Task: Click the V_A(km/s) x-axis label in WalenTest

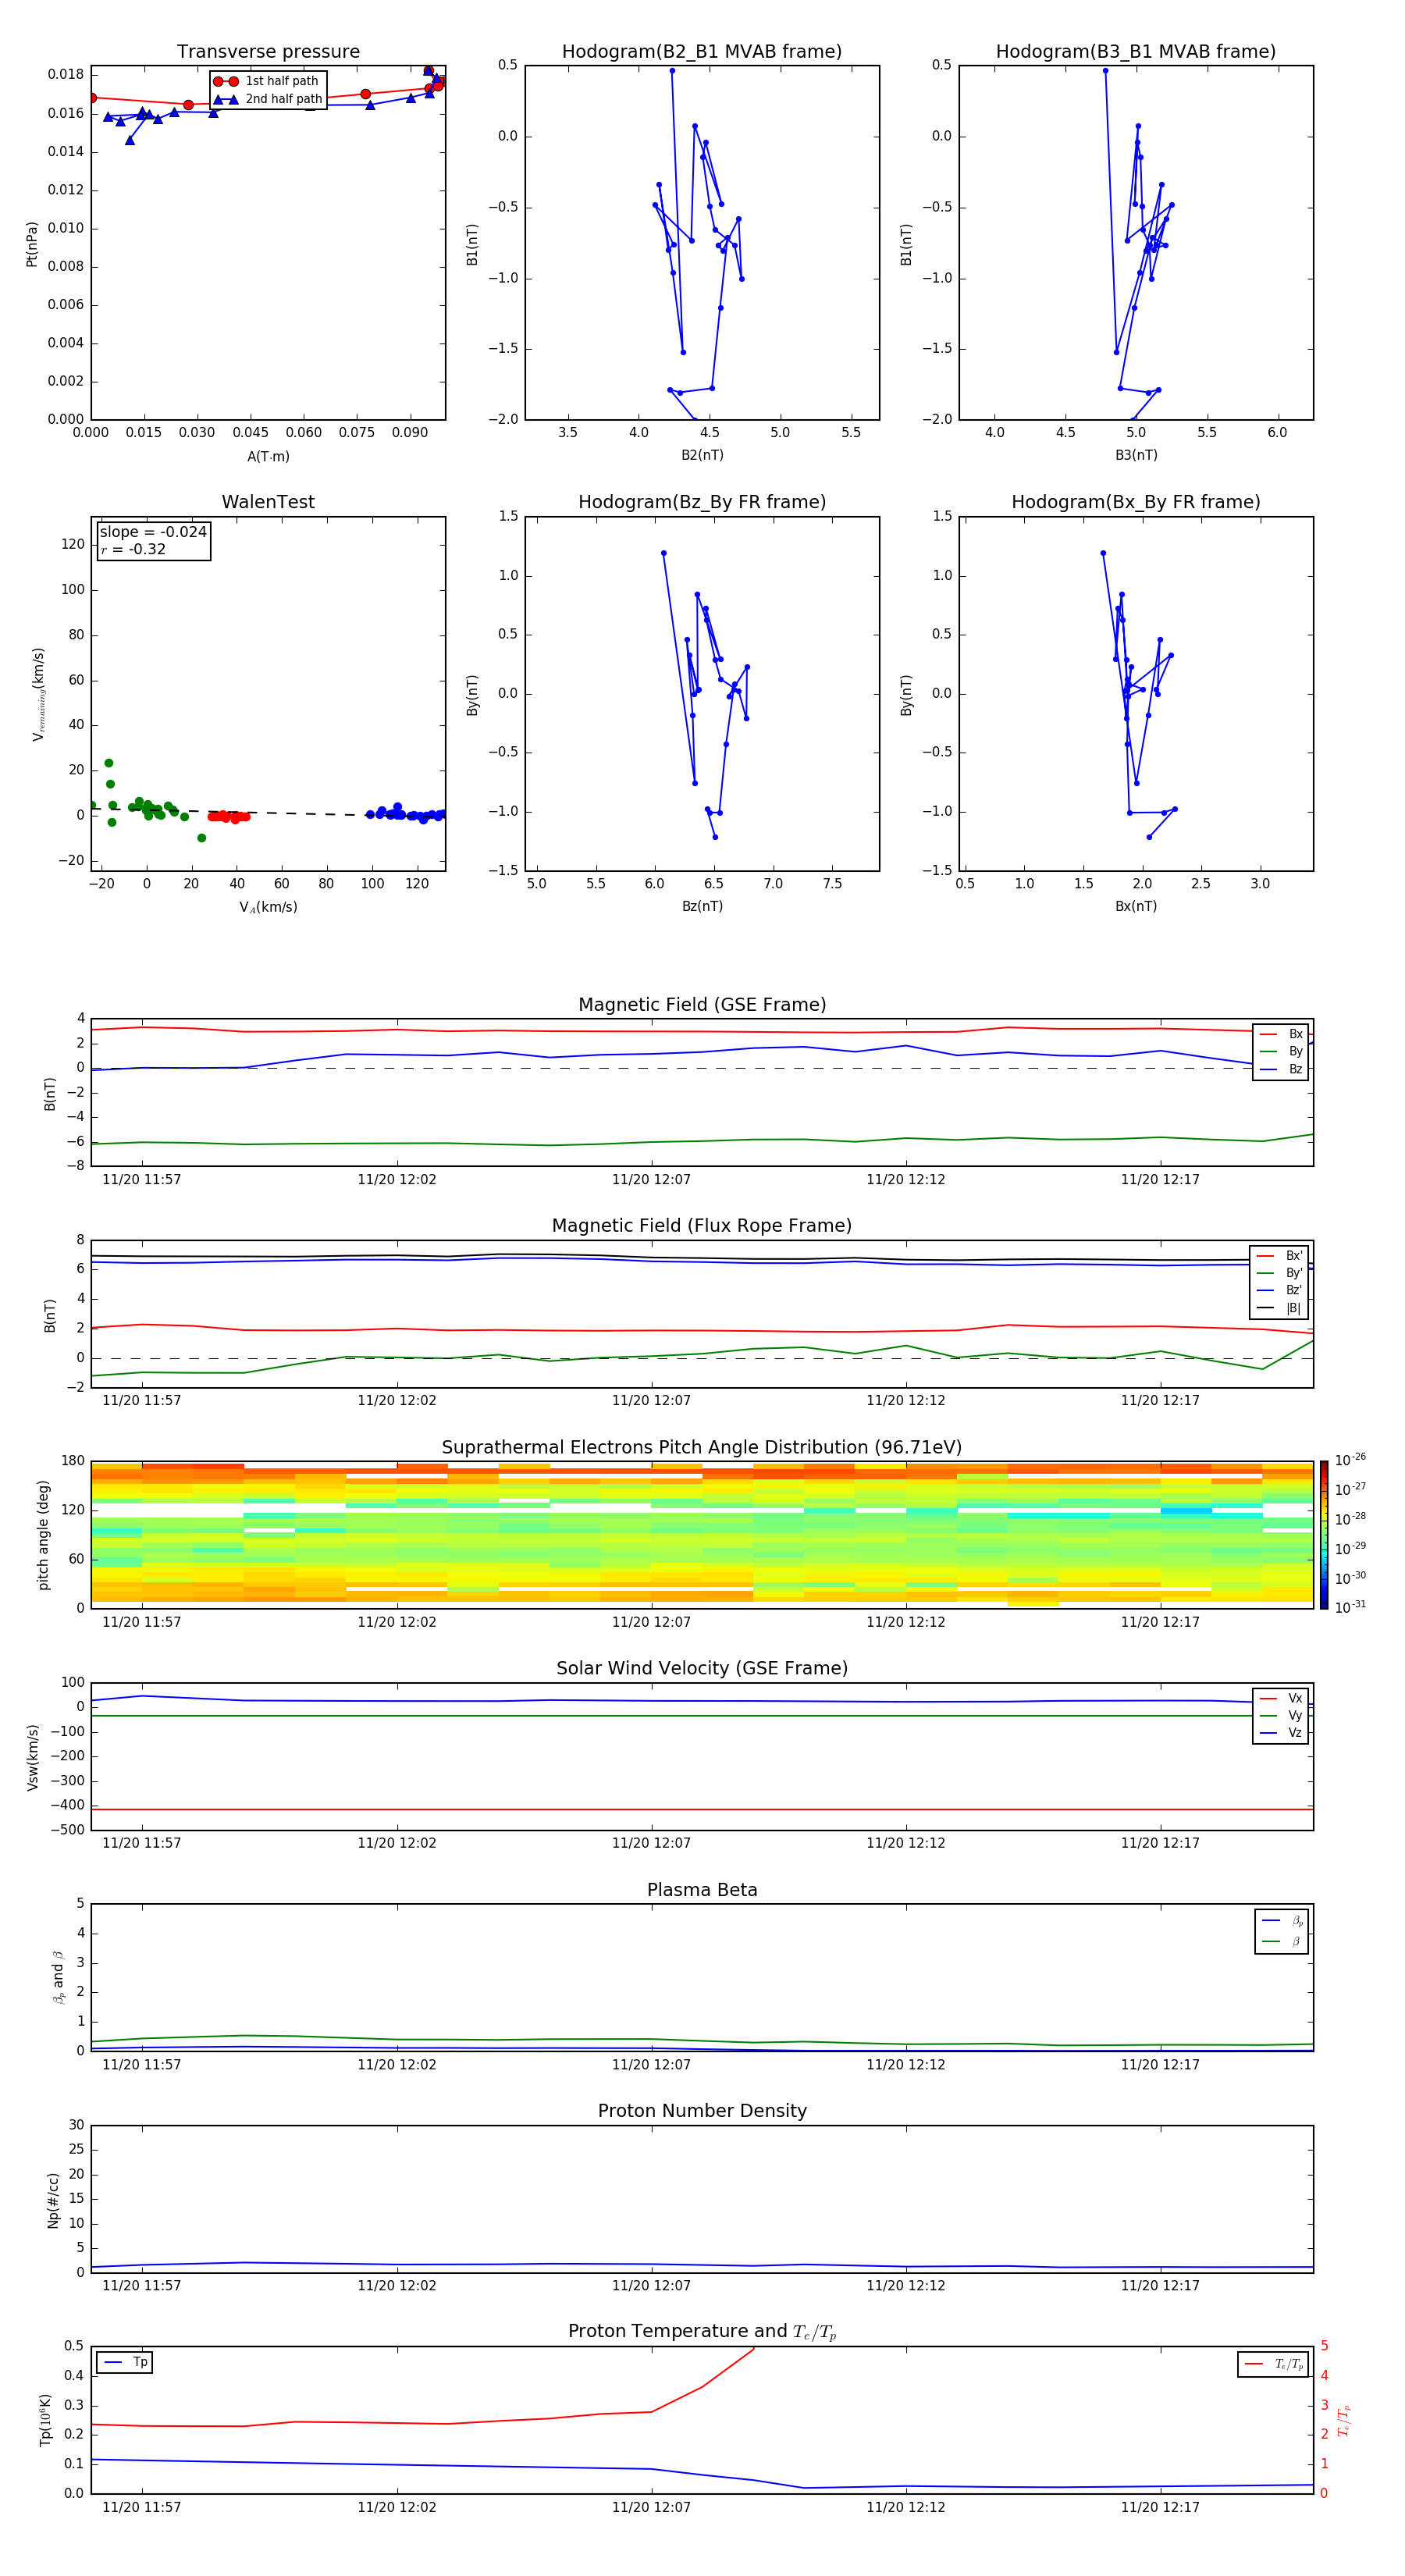Action: tap(268, 907)
